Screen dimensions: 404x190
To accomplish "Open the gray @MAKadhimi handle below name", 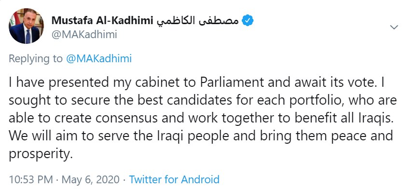I will click(x=84, y=35).
